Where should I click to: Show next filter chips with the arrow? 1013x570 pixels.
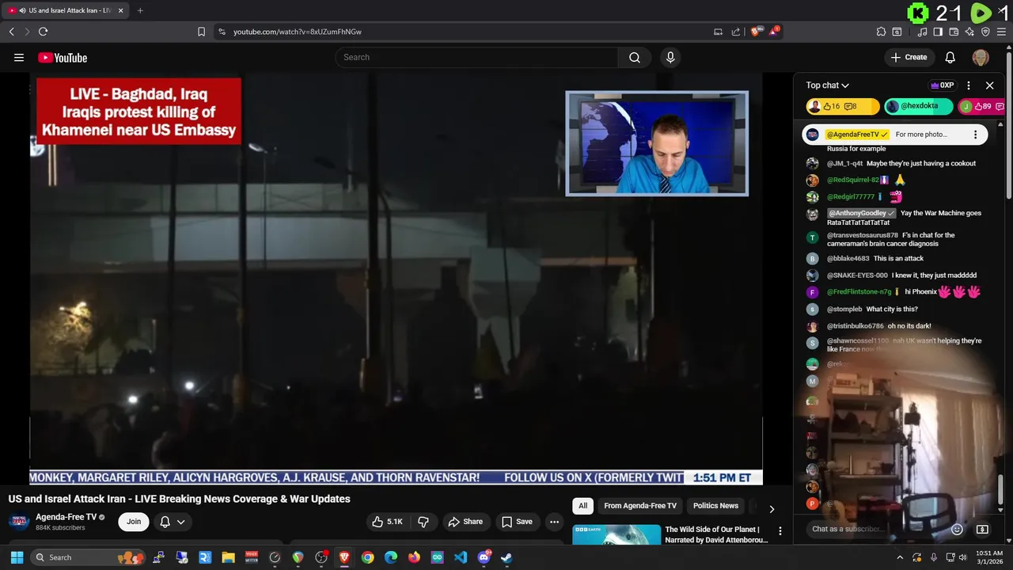coord(772,508)
